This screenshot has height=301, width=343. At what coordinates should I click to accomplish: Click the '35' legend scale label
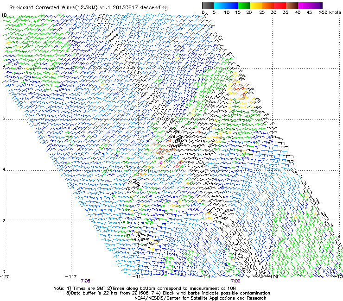coord(286,13)
